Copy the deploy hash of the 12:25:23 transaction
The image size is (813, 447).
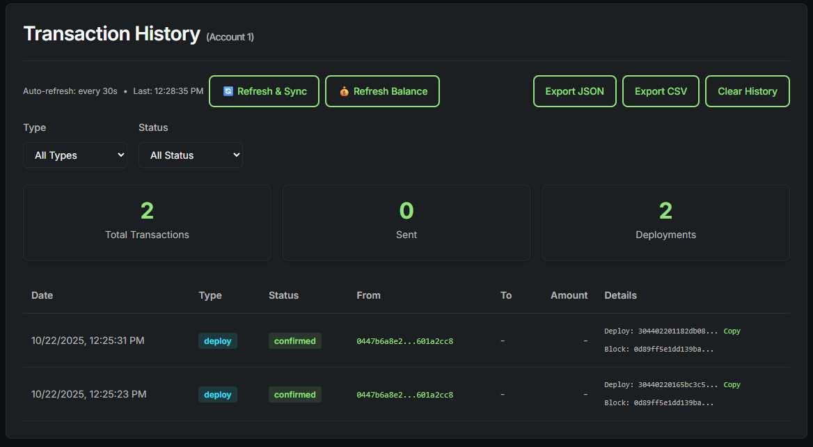pyautogui.click(x=732, y=384)
